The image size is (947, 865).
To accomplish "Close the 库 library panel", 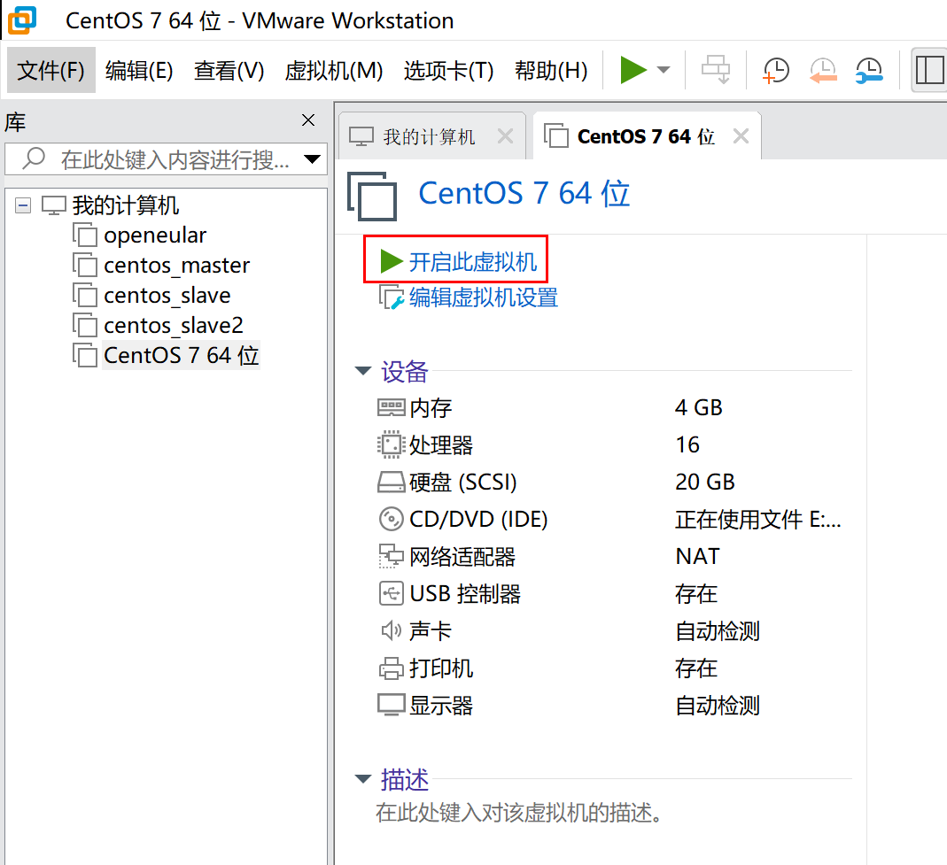I will point(308,120).
